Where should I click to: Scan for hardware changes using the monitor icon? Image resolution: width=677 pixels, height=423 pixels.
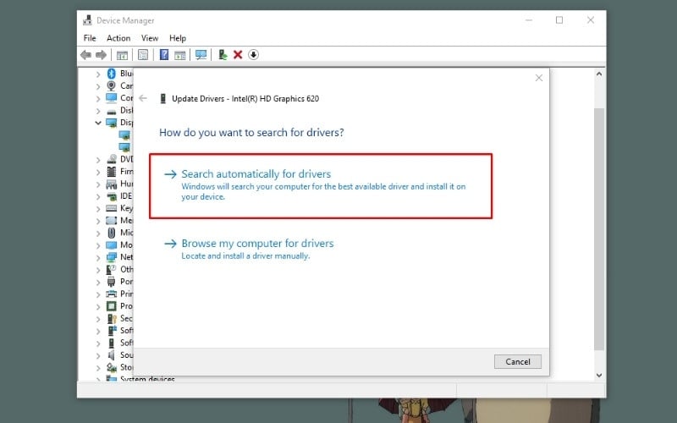(201, 55)
